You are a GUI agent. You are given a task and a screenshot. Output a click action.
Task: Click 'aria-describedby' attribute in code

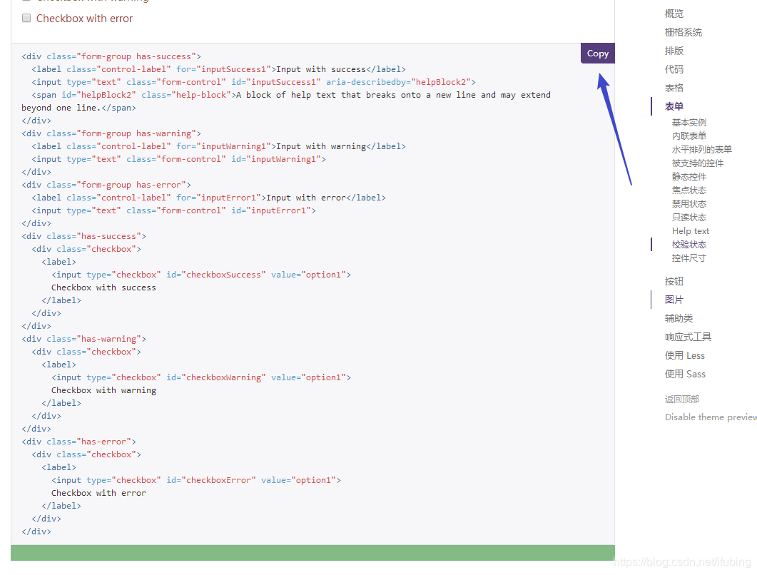coord(365,82)
